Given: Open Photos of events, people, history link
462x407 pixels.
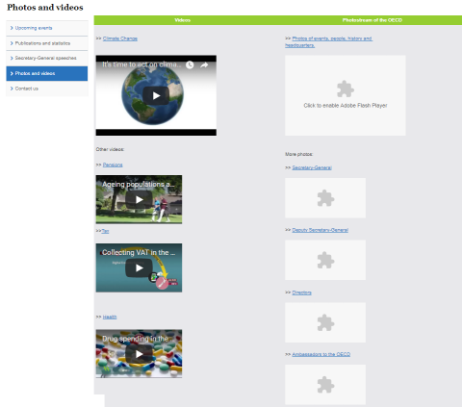Looking at the screenshot, I should click(329, 42).
